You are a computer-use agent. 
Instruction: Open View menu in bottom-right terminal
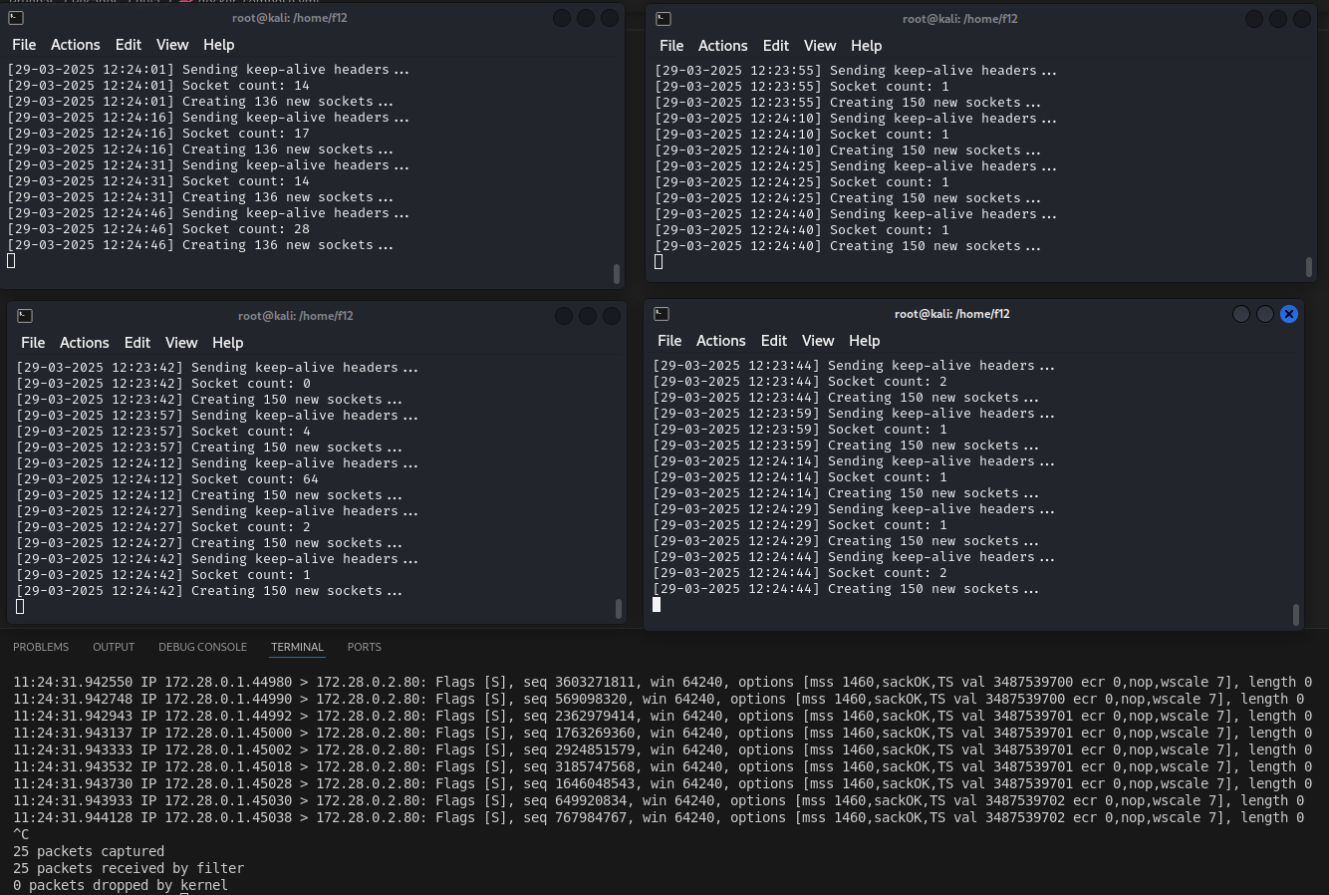coord(818,341)
